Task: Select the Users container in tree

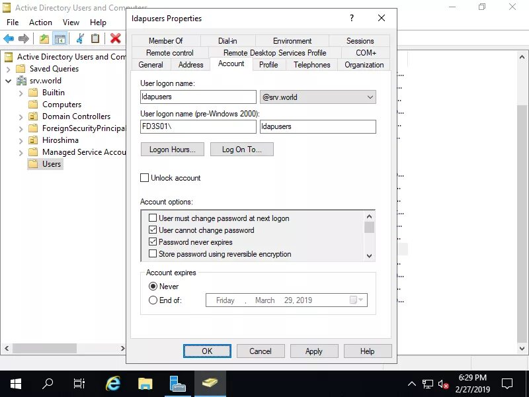Action: pos(52,164)
